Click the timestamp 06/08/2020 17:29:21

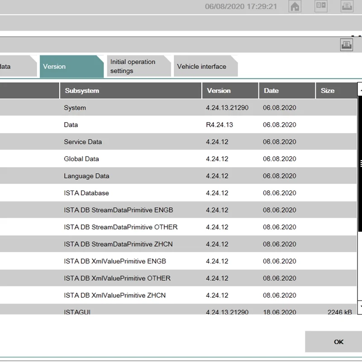click(241, 6)
